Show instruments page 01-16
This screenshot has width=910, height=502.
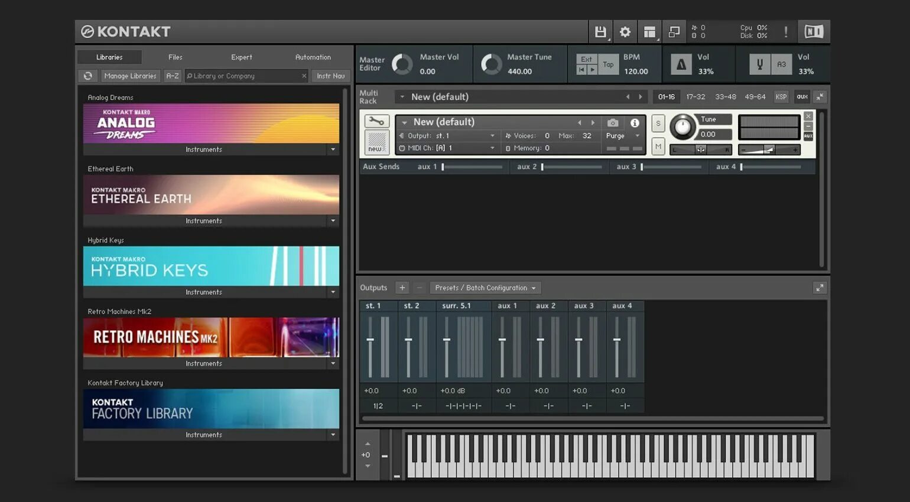coord(667,97)
